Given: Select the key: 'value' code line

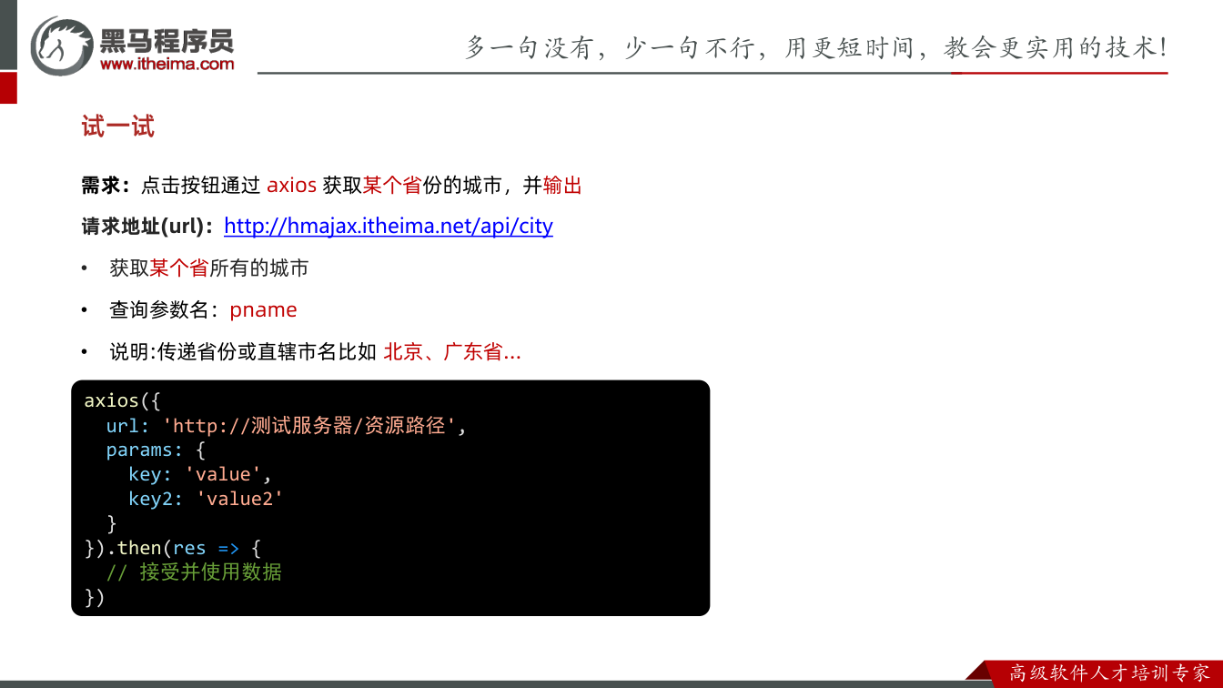Looking at the screenshot, I should click(200, 474).
